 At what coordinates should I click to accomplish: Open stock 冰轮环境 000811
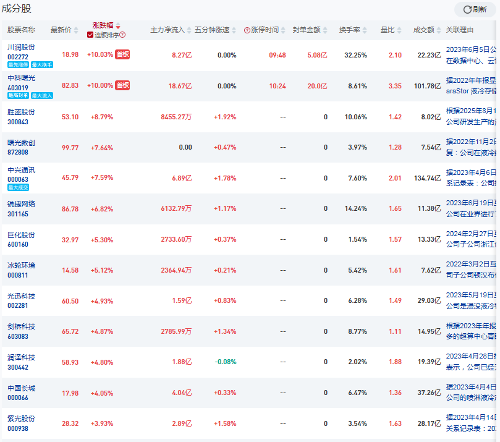coord(21,270)
